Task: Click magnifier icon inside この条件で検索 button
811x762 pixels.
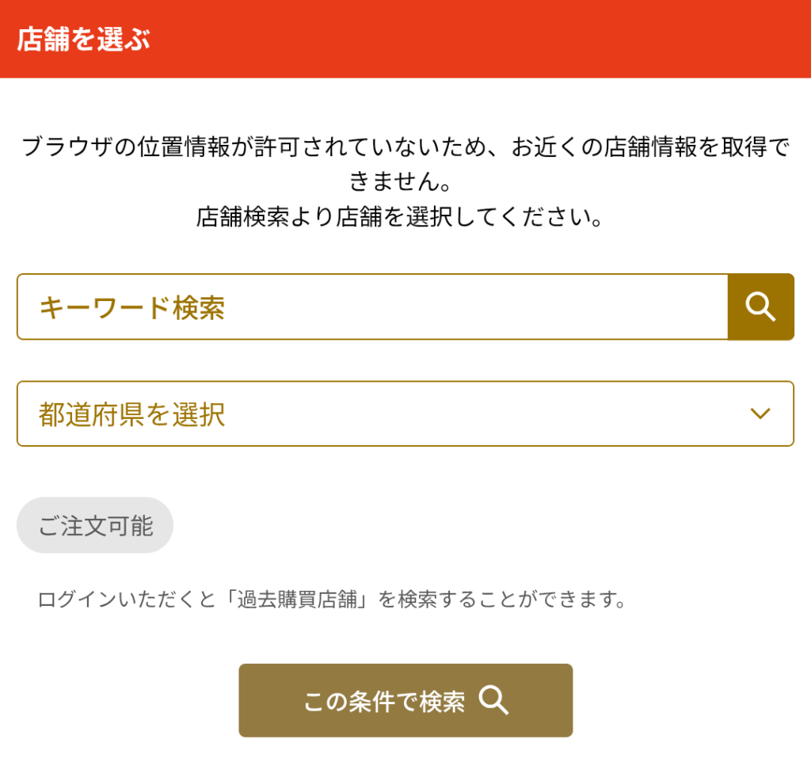Action: tap(493, 701)
